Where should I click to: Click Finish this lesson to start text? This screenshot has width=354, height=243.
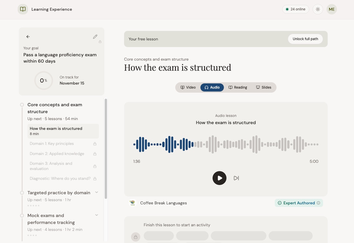pyautogui.click(x=177, y=225)
